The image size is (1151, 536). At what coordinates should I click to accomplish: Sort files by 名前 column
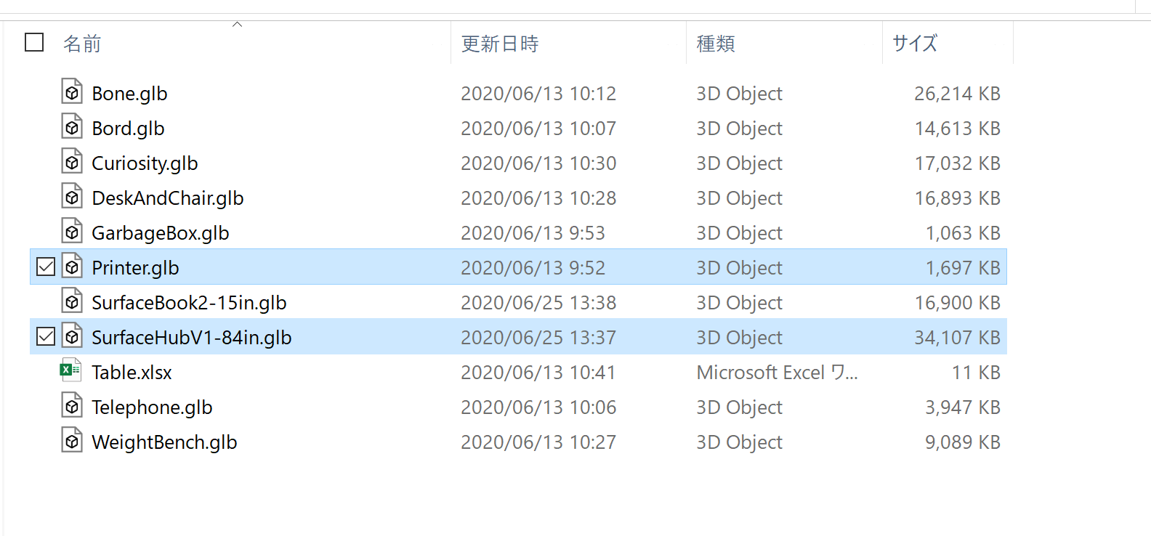[81, 43]
